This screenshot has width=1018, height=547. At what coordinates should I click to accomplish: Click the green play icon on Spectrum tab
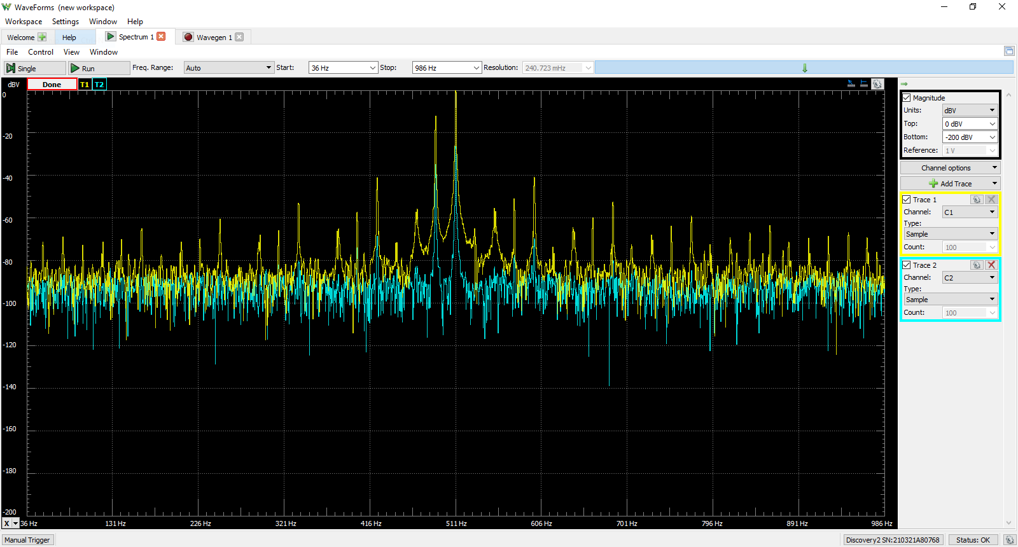[x=111, y=37]
